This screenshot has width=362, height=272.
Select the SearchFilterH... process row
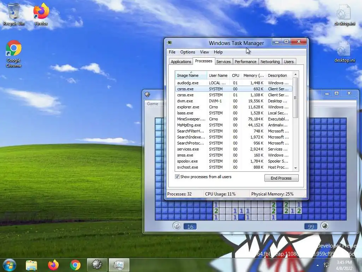[x=233, y=131]
